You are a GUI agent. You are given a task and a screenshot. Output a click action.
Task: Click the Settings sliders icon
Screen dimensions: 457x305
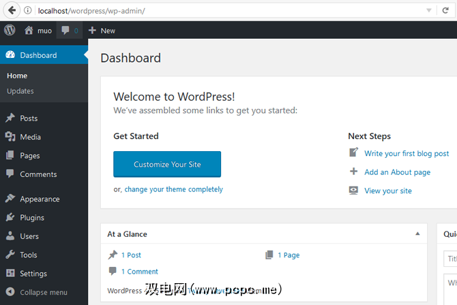pos(10,274)
